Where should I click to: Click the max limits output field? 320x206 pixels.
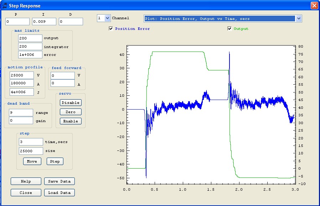click(30, 38)
